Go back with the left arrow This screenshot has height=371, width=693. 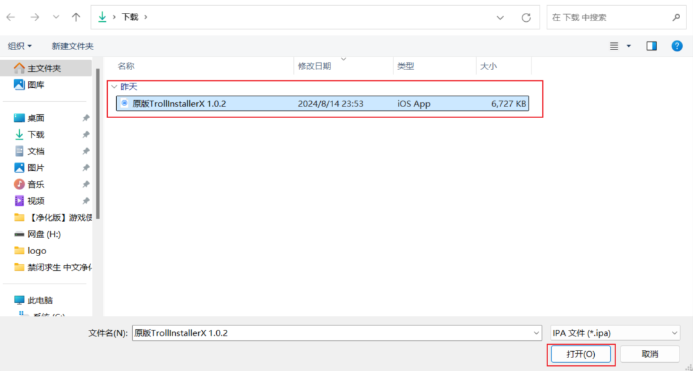[x=11, y=17]
